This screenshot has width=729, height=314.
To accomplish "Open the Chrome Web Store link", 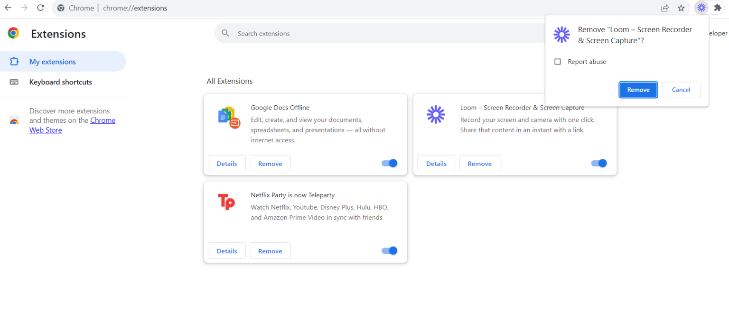I will coord(103,120).
